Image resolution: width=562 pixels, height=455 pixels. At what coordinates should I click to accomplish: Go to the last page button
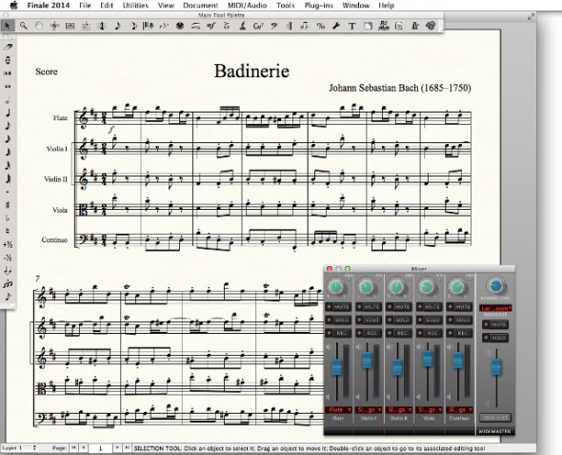tap(127, 447)
